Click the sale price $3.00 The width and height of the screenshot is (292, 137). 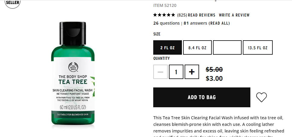tap(214, 78)
